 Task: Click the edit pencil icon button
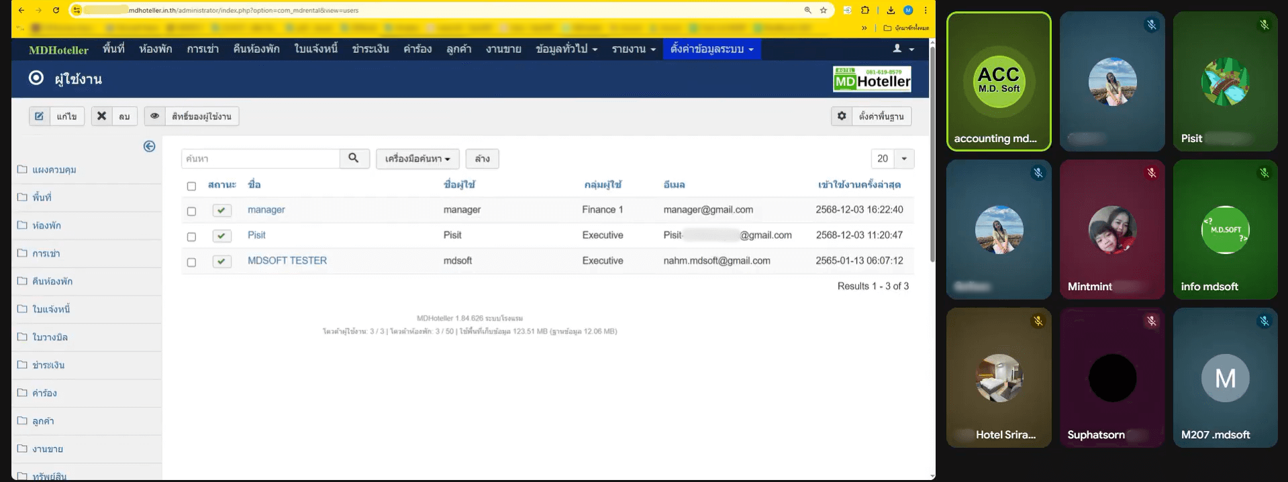pos(40,116)
